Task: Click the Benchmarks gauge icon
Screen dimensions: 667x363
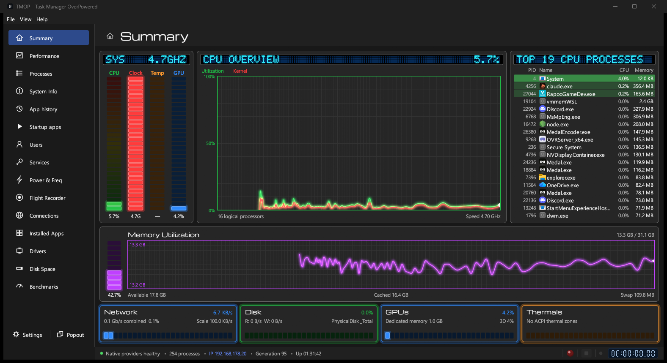Action: click(x=19, y=287)
